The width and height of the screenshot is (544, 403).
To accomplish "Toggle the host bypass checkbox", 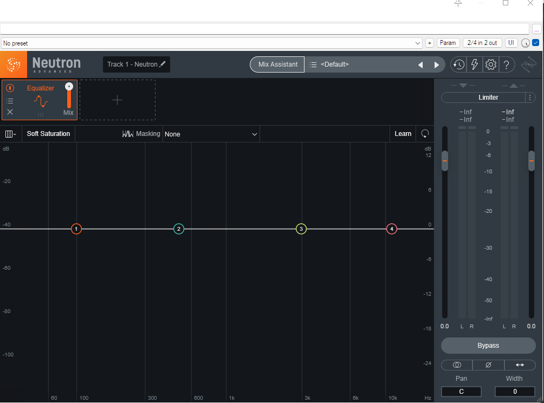I will pyautogui.click(x=536, y=43).
